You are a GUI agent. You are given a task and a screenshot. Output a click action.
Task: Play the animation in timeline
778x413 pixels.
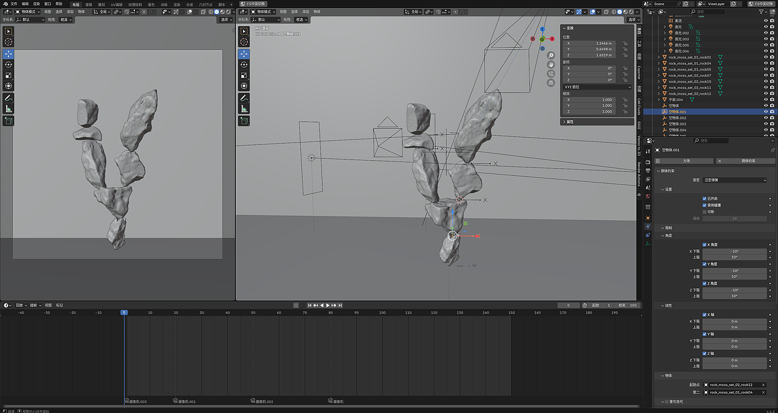(328, 305)
